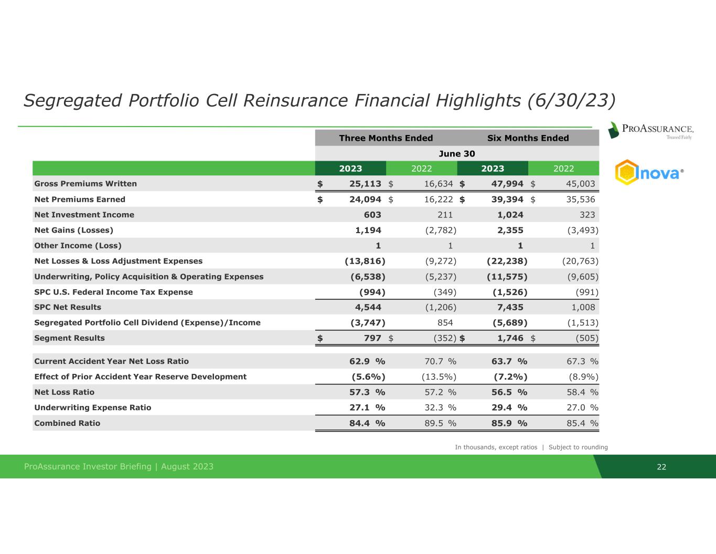Select the Net Investment Income row label
Viewport: 716px width, 554px height.
tap(84, 215)
